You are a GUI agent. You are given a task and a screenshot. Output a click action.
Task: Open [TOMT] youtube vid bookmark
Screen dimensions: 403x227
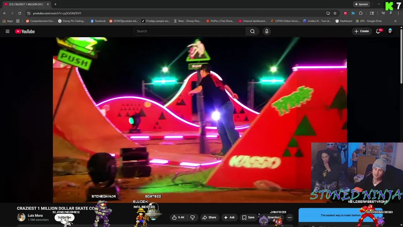[x=123, y=21]
